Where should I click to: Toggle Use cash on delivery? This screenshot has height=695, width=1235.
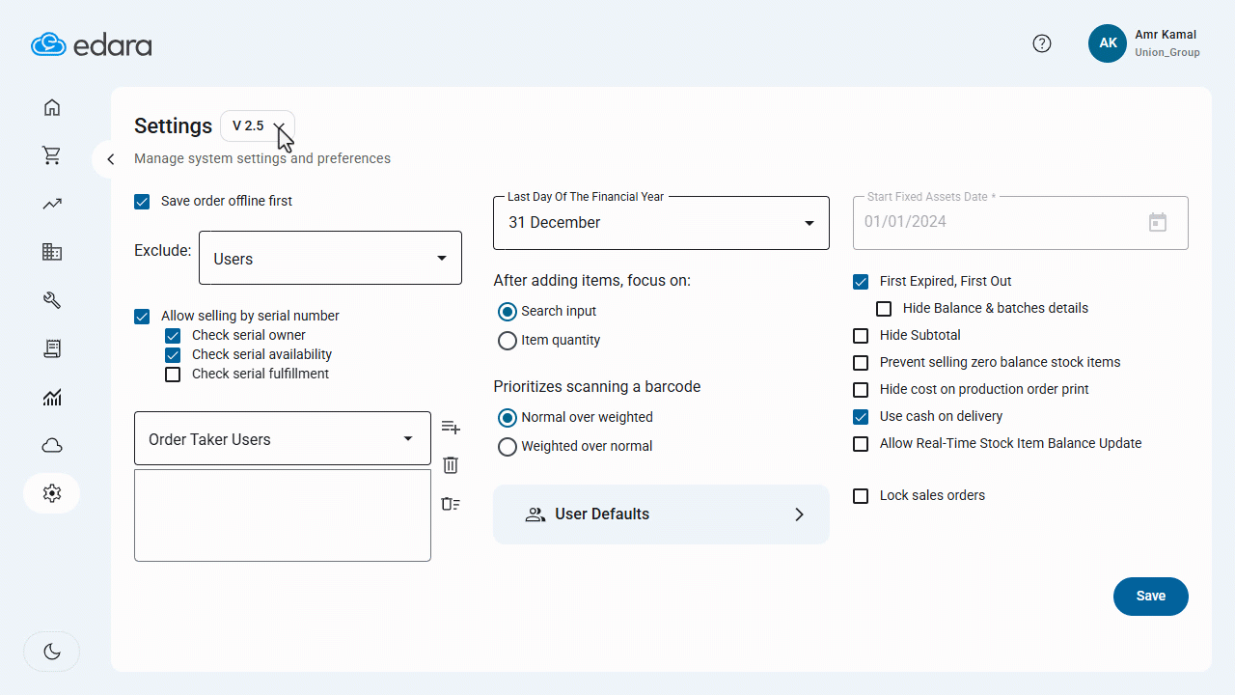861,416
